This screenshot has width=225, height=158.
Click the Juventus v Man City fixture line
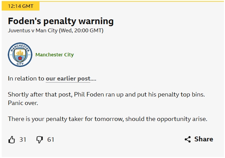pyautogui.click(x=55, y=30)
